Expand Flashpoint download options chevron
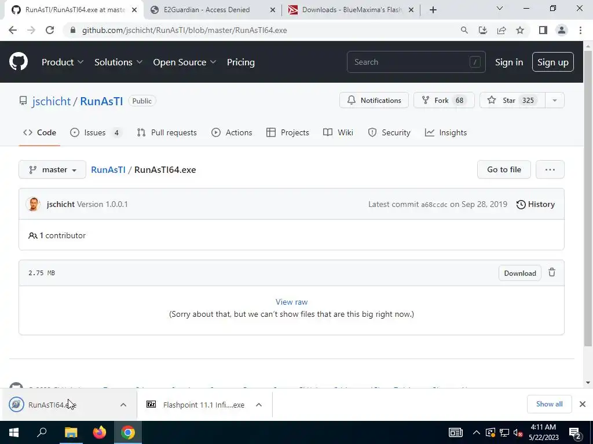 coord(259,404)
